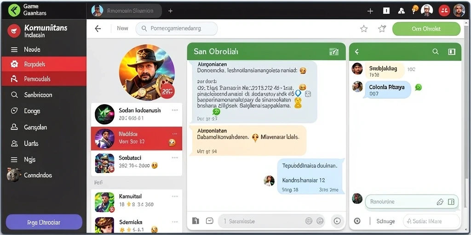Click the green chat icon in the first message

(x=216, y=112)
